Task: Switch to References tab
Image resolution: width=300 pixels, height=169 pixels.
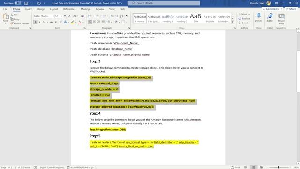Action: [69, 9]
